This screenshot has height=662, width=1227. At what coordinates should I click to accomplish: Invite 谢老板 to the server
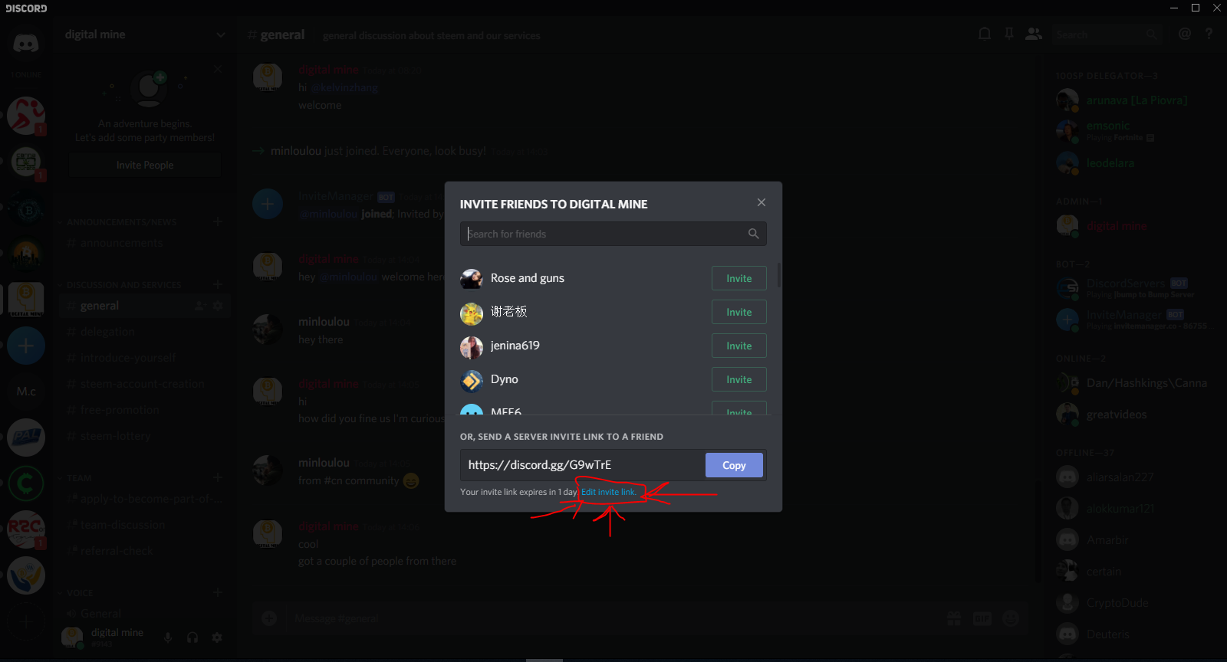739,312
